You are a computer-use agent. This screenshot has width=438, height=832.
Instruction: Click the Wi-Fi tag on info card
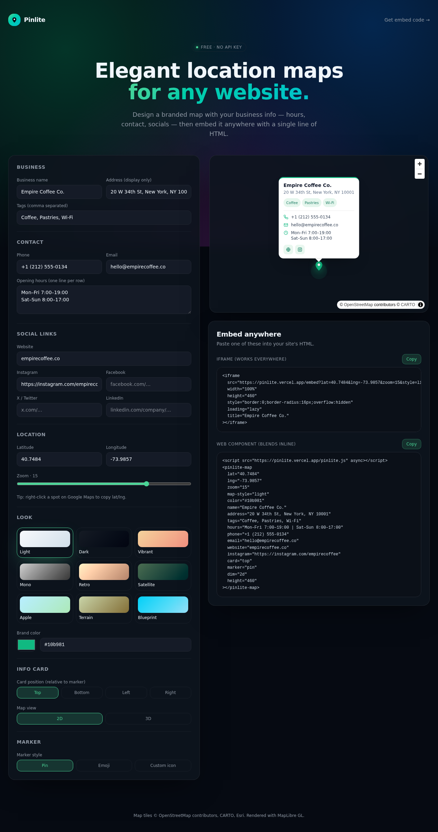point(330,203)
